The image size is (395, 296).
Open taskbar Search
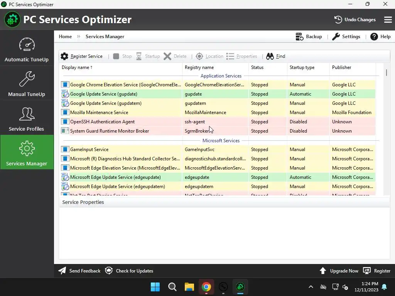coord(172,287)
